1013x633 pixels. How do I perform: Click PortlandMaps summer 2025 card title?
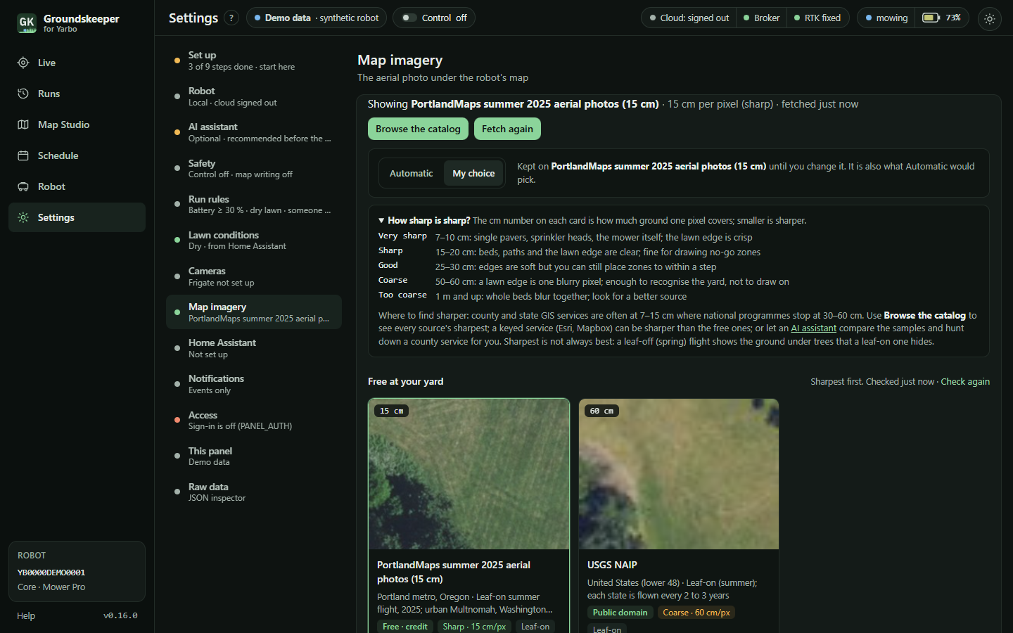tap(454, 572)
